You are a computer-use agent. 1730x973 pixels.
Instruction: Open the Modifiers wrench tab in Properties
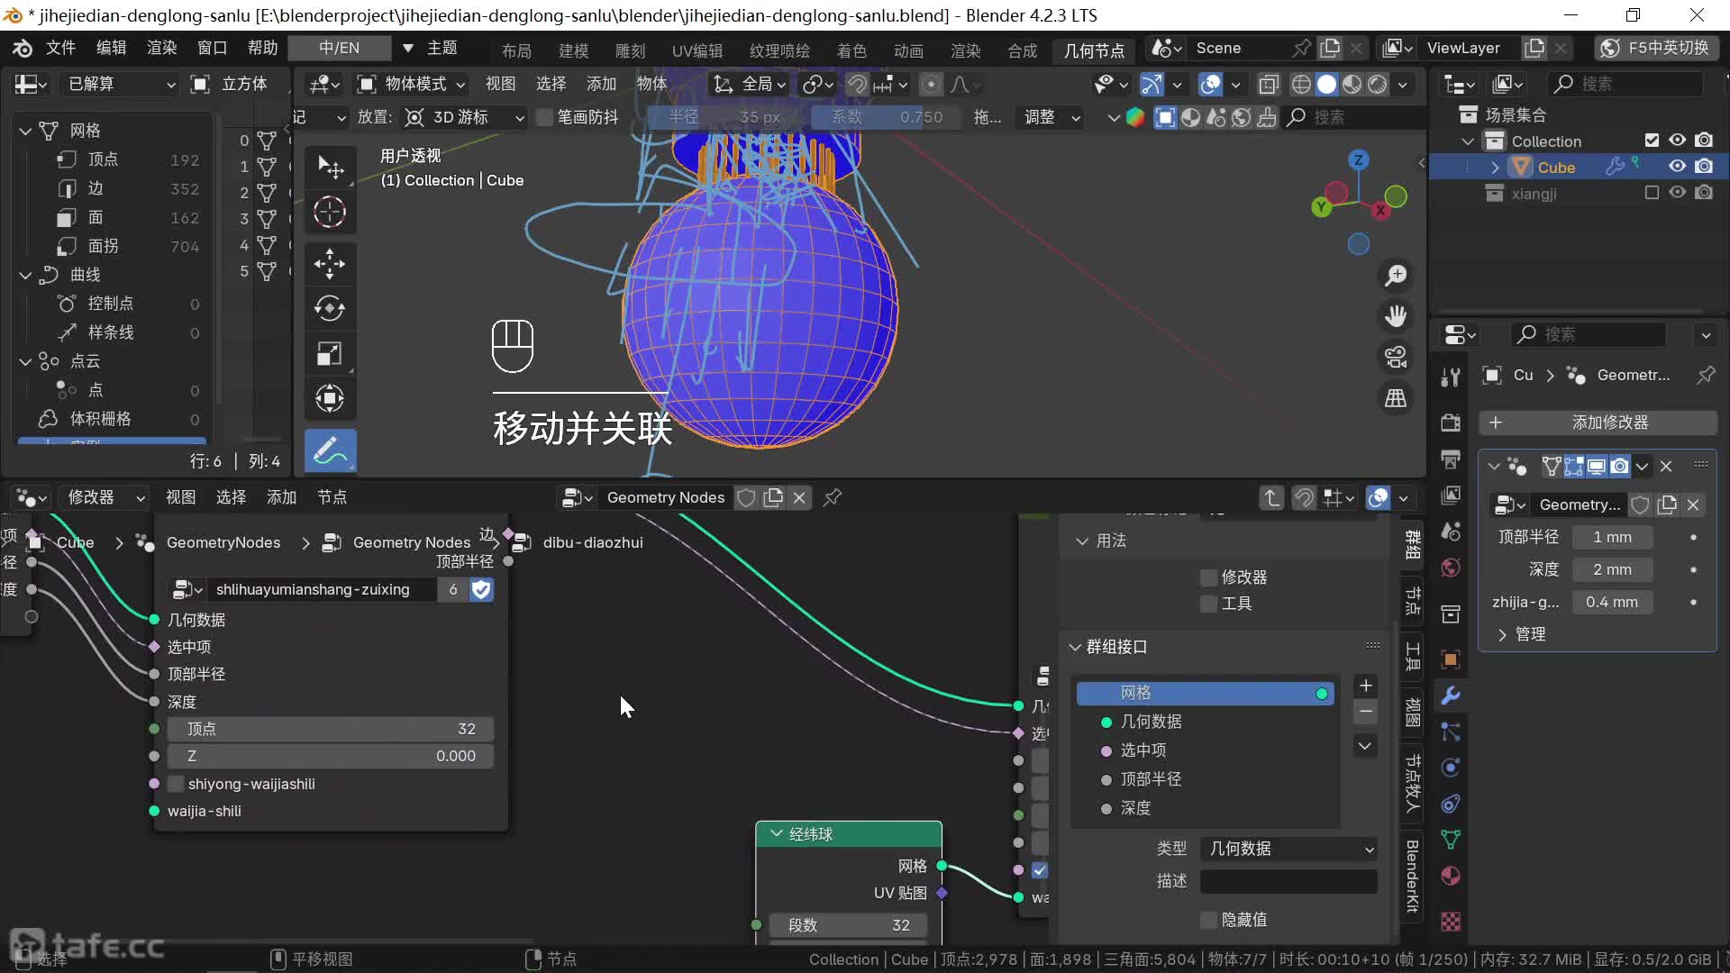click(1451, 696)
